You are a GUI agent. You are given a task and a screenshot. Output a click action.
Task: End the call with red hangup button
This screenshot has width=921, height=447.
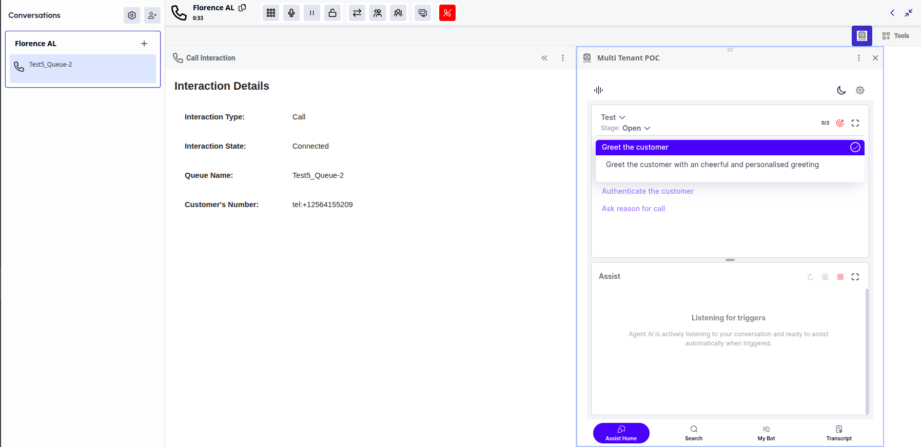[447, 13]
